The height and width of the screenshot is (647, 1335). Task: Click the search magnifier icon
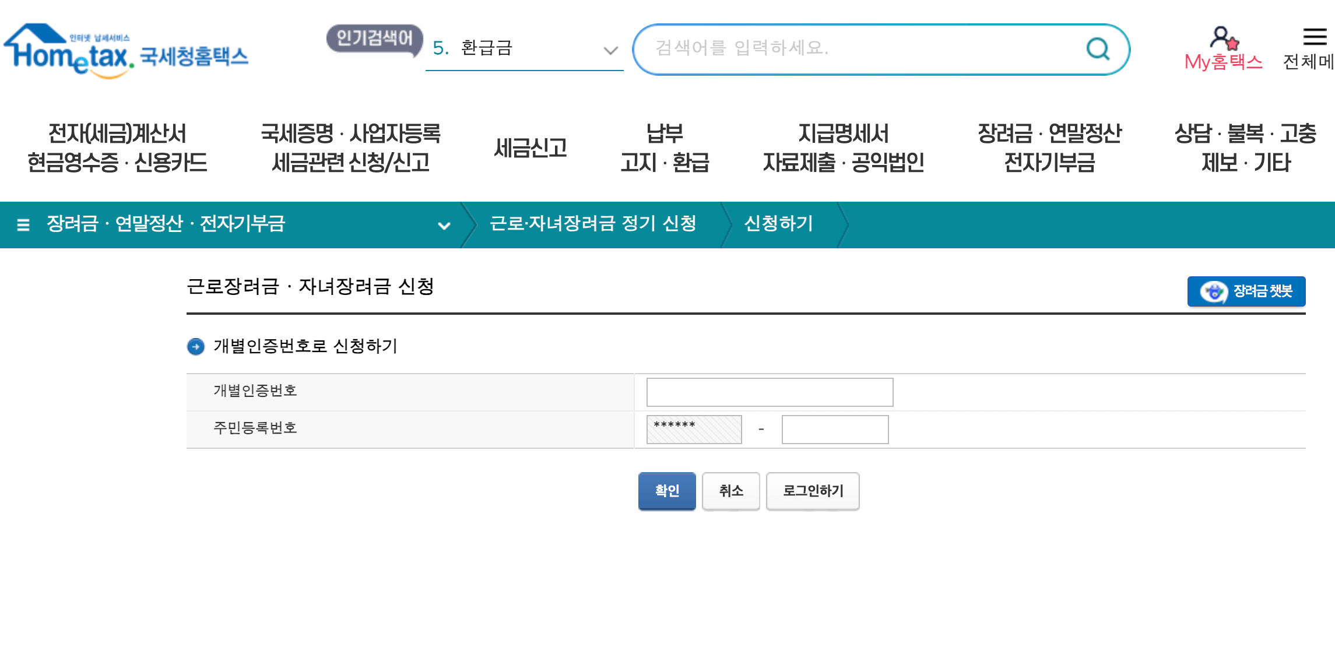pyautogui.click(x=1098, y=49)
